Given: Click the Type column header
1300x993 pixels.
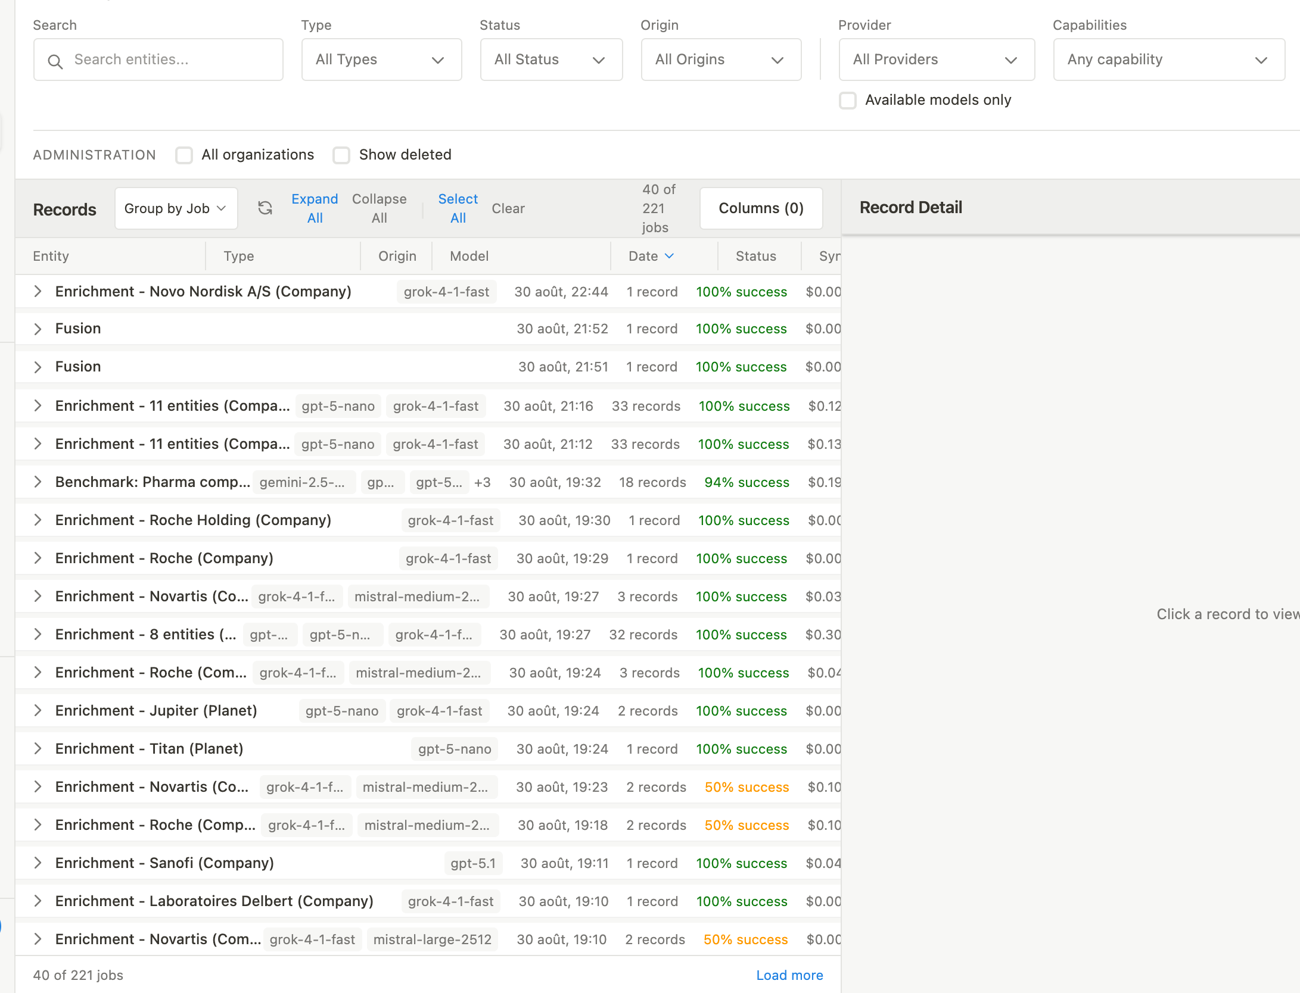Looking at the screenshot, I should coord(239,256).
